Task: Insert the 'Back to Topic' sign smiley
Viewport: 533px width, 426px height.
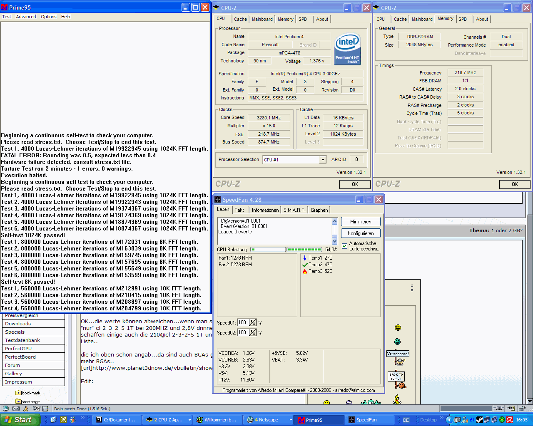Action: click(397, 380)
